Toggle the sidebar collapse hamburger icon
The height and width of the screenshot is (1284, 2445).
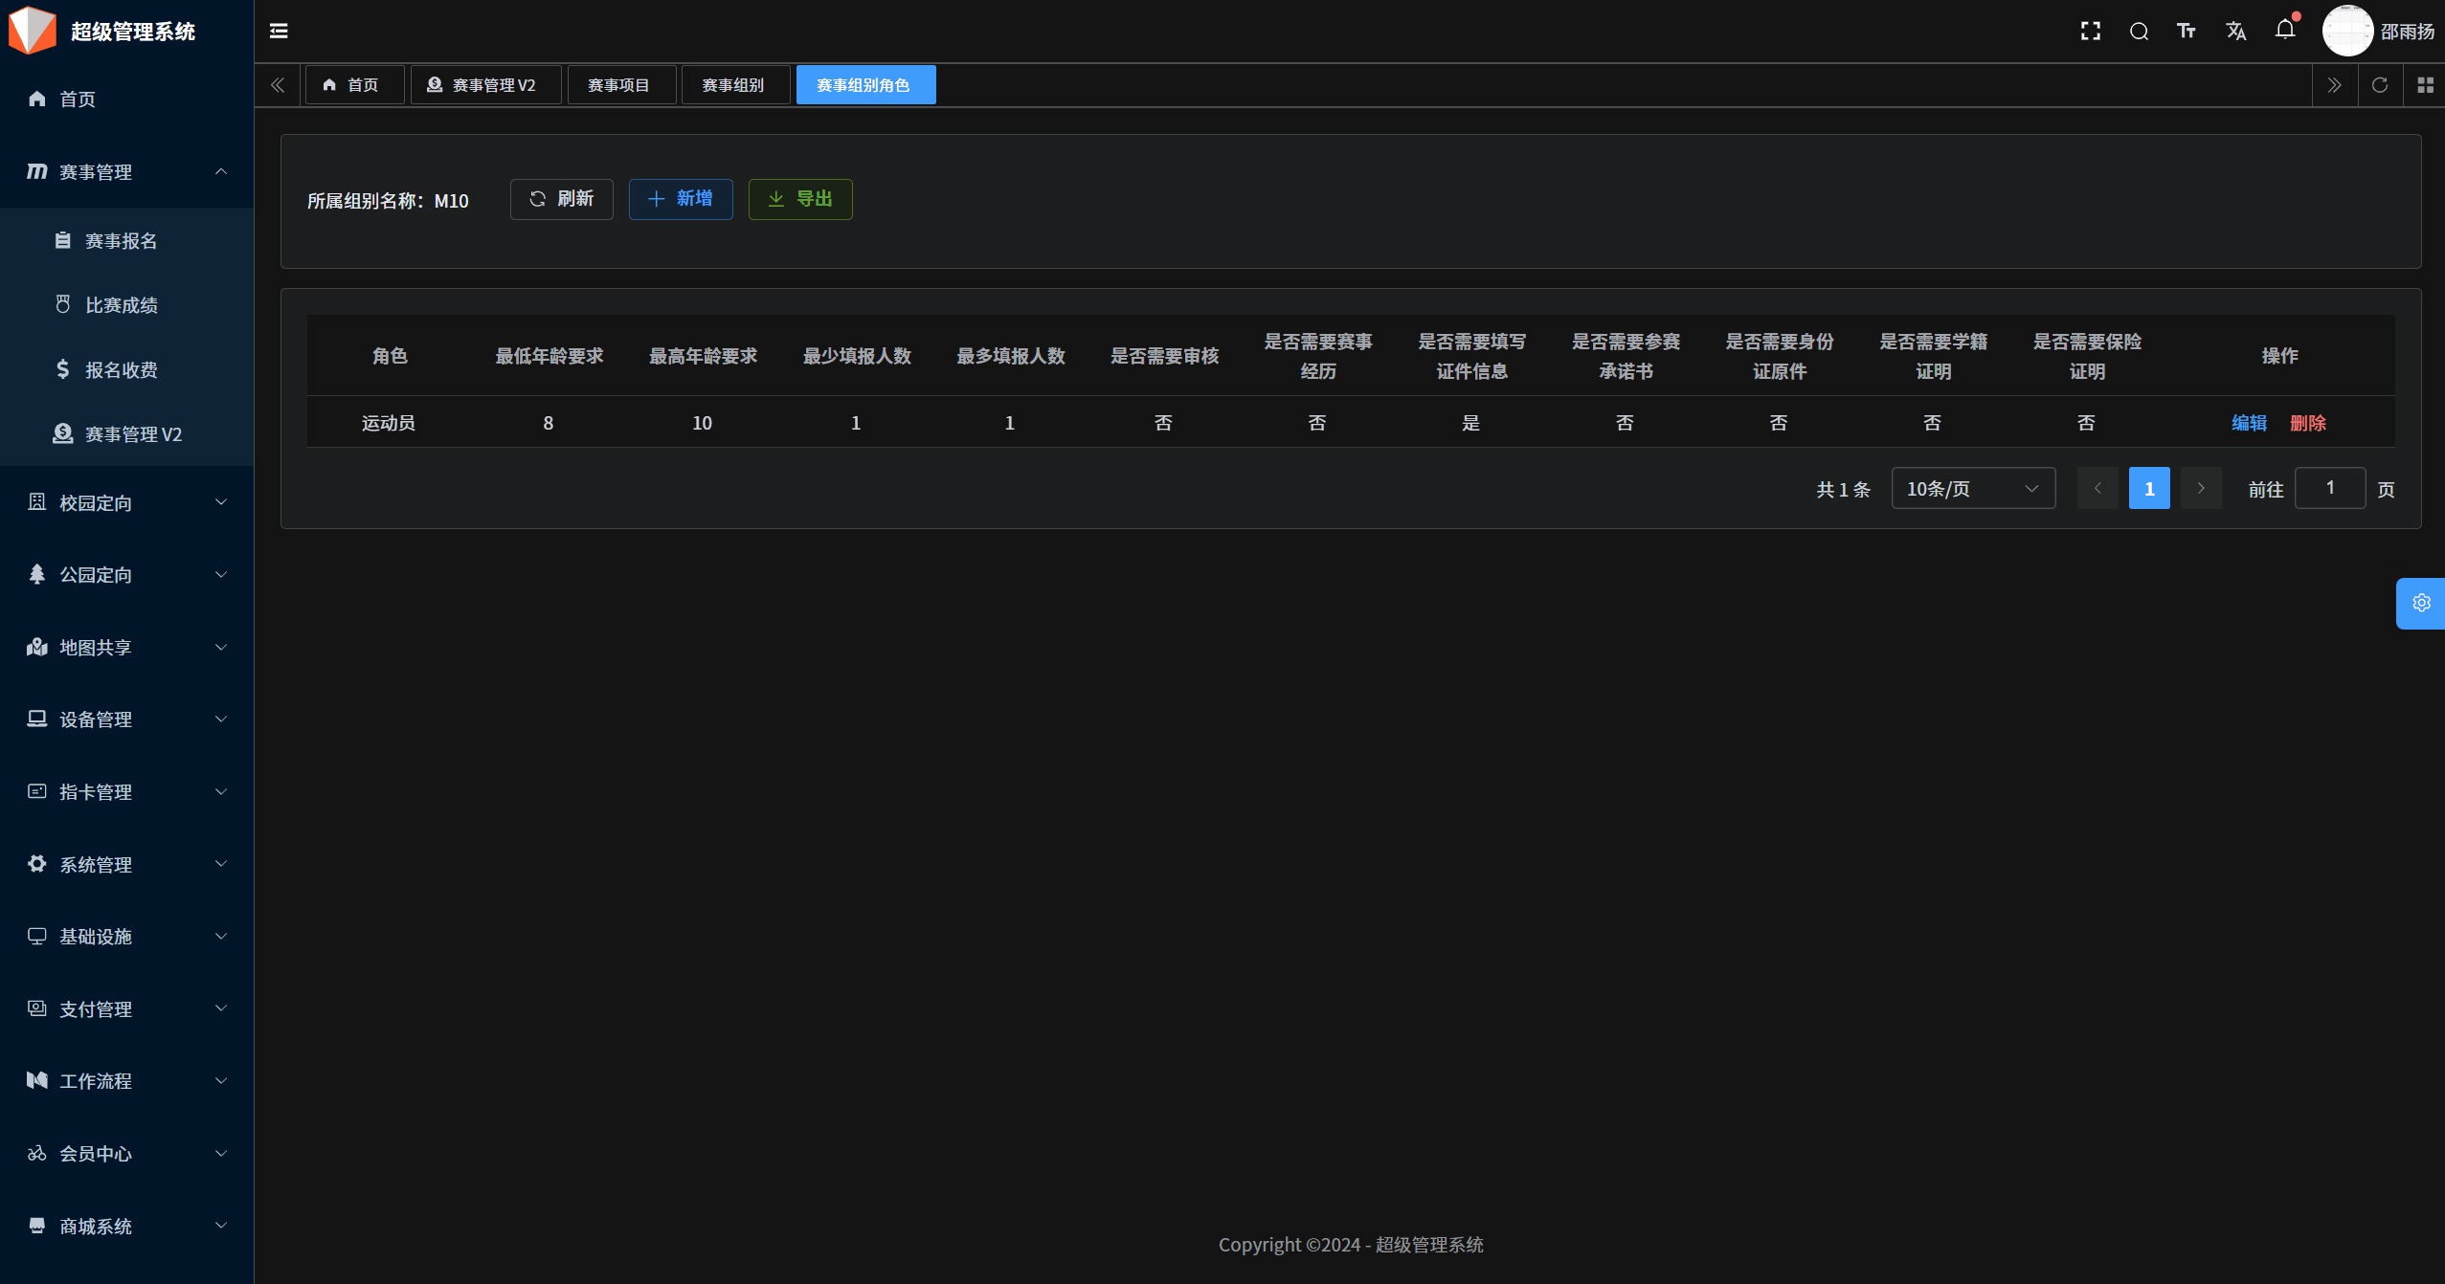tap(279, 32)
